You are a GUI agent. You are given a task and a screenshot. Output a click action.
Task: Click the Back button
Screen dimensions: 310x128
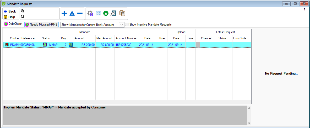[x=10, y=11]
